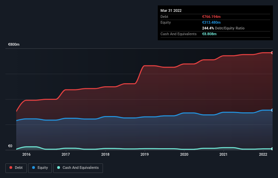Click the 2021 x-axis label

point(223,154)
